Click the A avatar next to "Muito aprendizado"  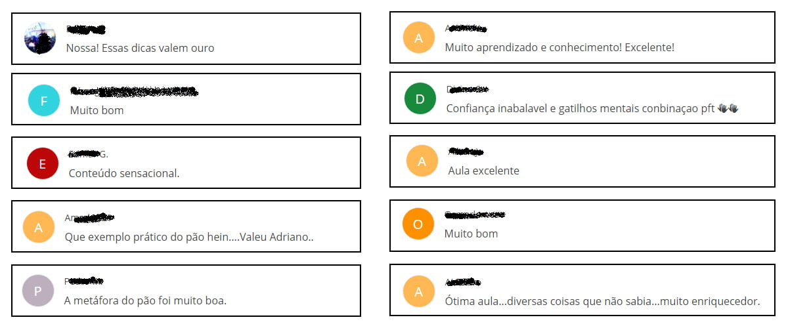point(419,37)
